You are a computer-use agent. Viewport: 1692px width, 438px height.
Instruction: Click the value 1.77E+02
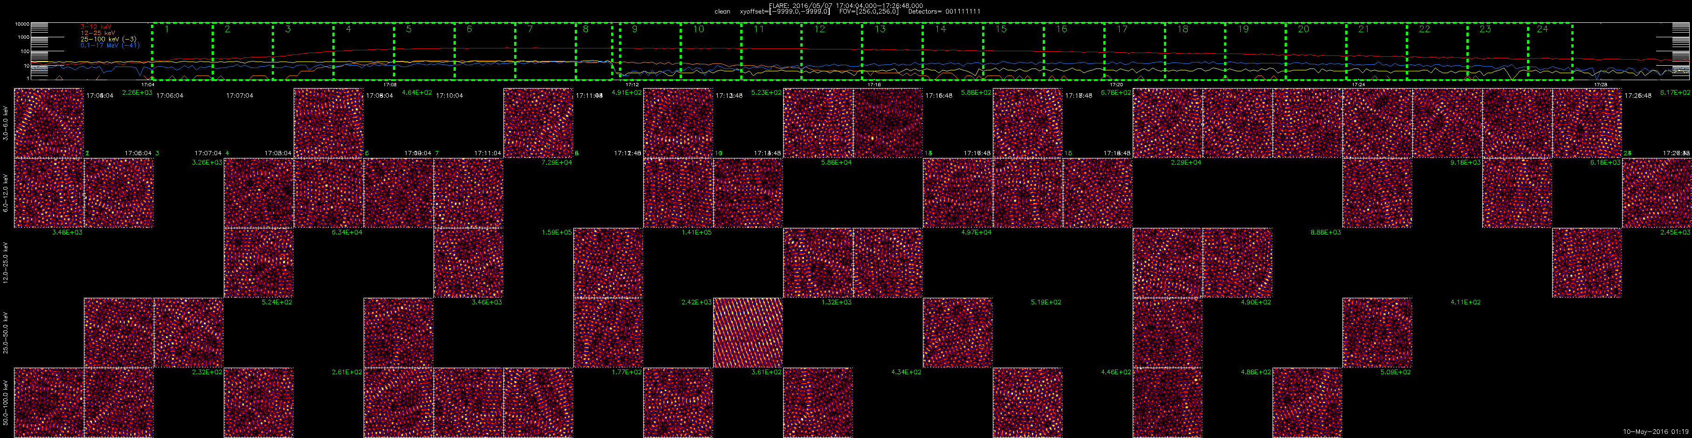(626, 372)
